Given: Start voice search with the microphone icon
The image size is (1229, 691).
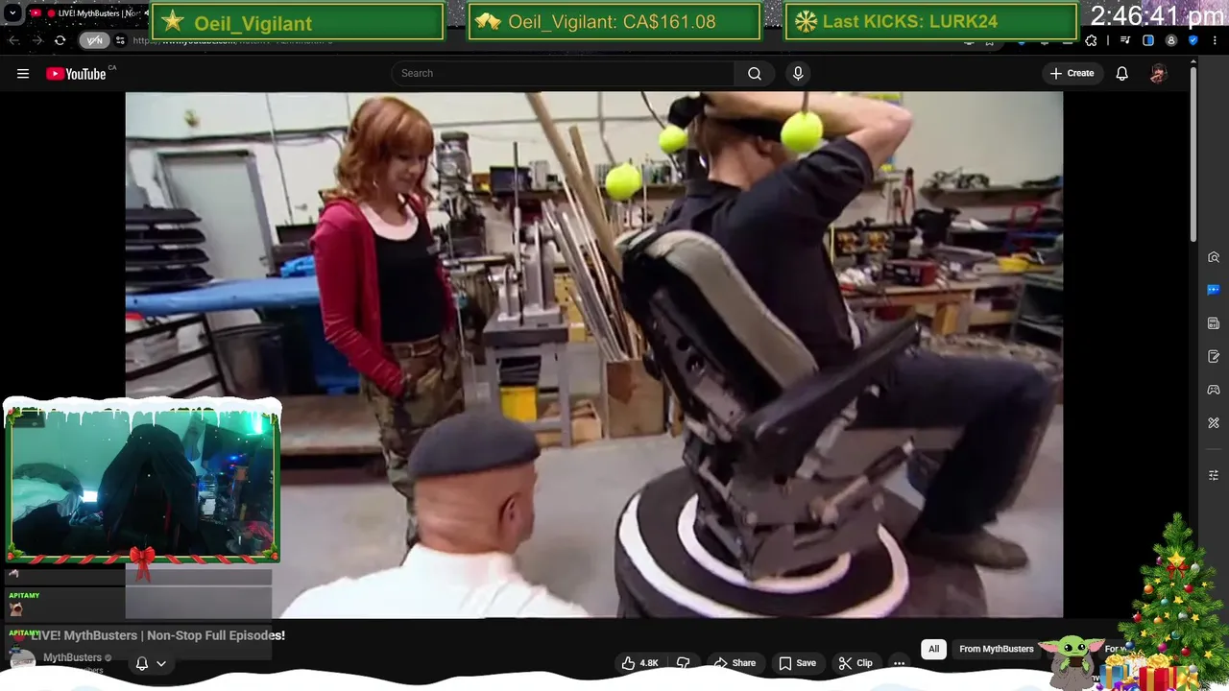Looking at the screenshot, I should click(x=798, y=74).
